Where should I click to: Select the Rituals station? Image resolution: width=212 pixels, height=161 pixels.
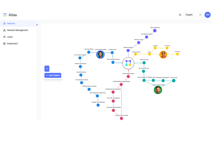tap(149, 54)
